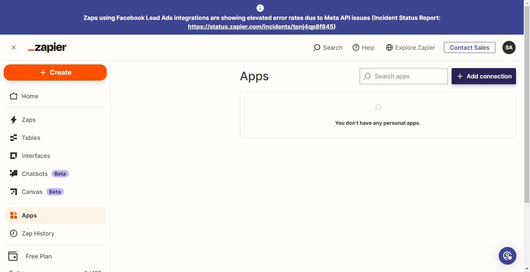This screenshot has height=272, width=530.
Task: Select the Canvas Beta icon
Action: click(13, 192)
